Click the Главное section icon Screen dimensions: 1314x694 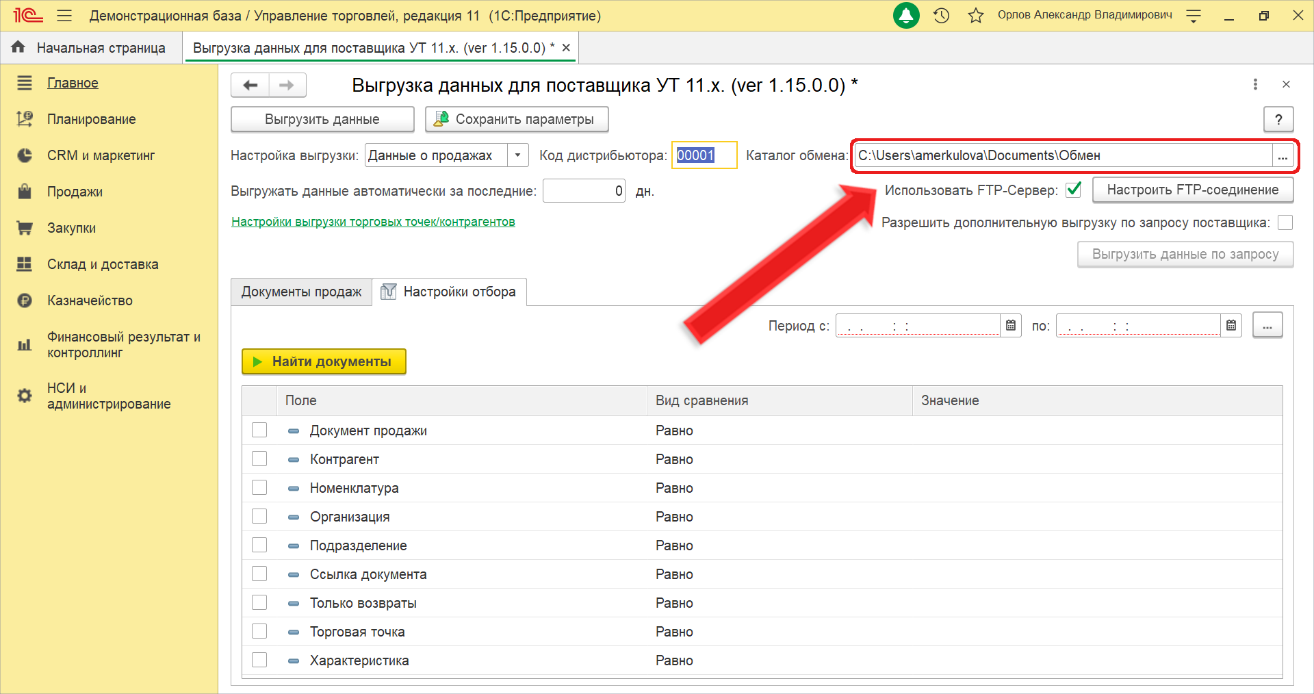(25, 83)
